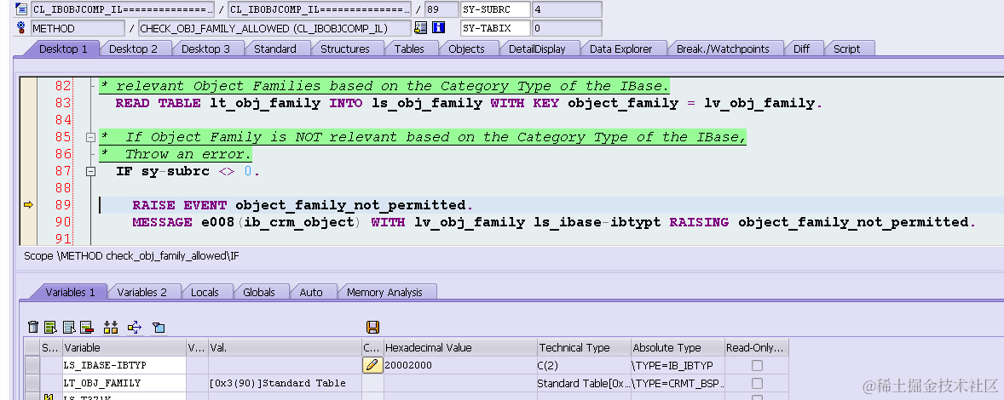
Task: Click the CHECK_OBJ_FAMILY_ALLOWED method name field
Action: tap(274, 27)
